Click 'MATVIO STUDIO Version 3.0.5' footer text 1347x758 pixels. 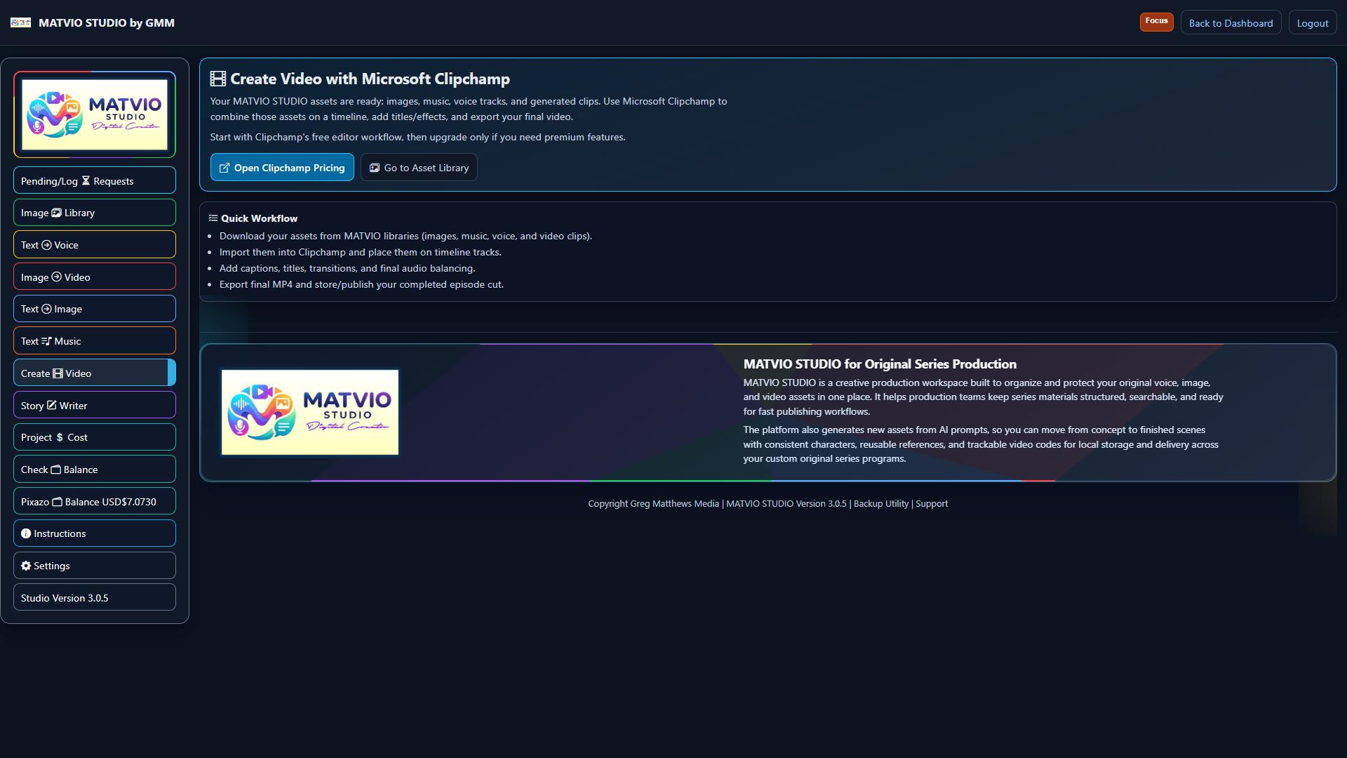(x=786, y=503)
